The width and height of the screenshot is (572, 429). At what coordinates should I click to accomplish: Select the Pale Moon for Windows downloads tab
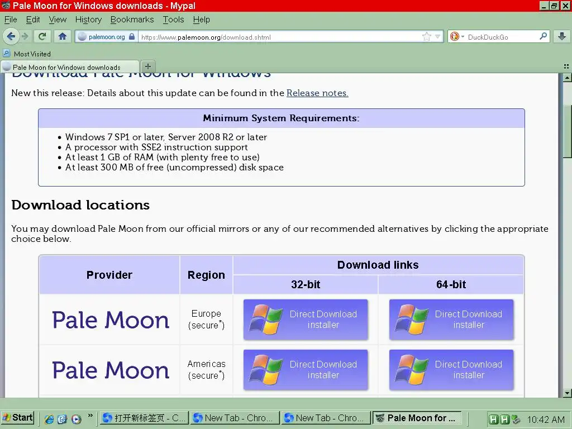tap(70, 67)
